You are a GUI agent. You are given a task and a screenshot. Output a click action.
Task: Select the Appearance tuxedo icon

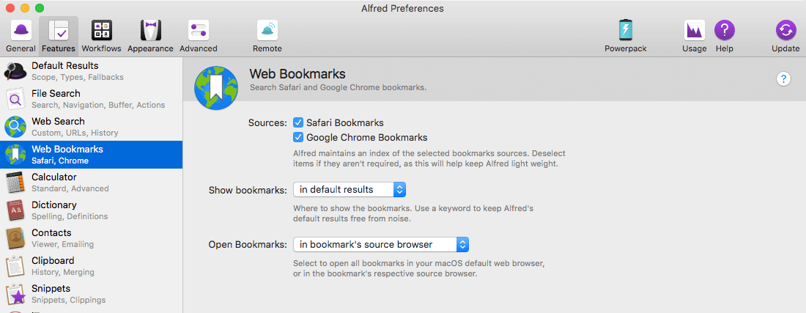click(151, 31)
